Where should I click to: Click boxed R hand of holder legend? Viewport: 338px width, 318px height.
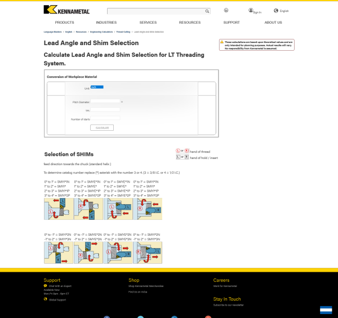(186, 157)
